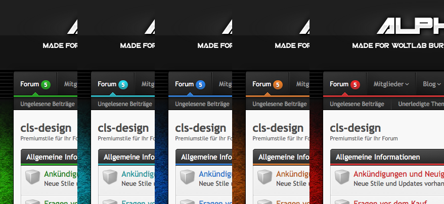The image size is (444, 204).
Task: Open Ungelesene Beiträge in the red-themed panel
Action: (357, 104)
